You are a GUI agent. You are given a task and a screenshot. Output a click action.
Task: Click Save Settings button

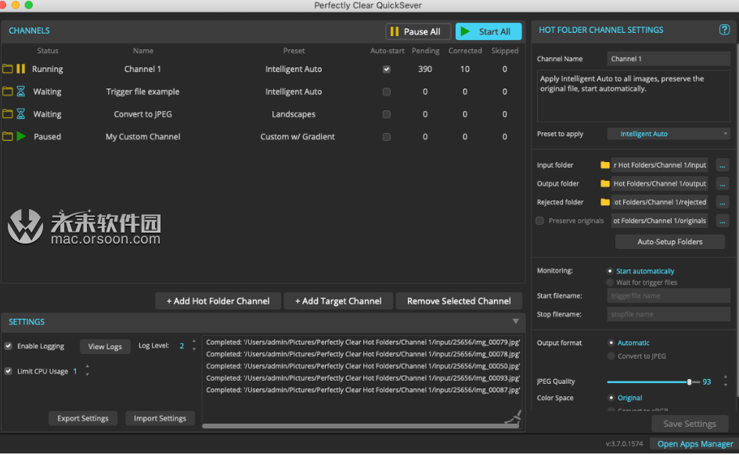coord(690,424)
